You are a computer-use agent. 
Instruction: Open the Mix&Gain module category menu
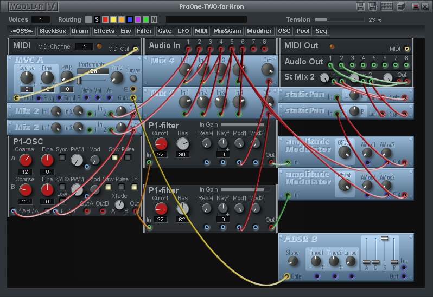(x=227, y=31)
